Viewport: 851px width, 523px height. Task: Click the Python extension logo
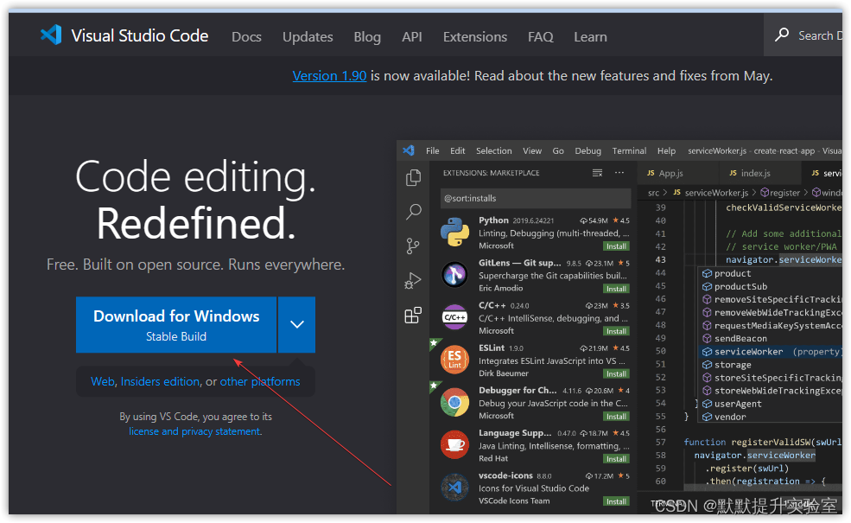click(x=454, y=233)
